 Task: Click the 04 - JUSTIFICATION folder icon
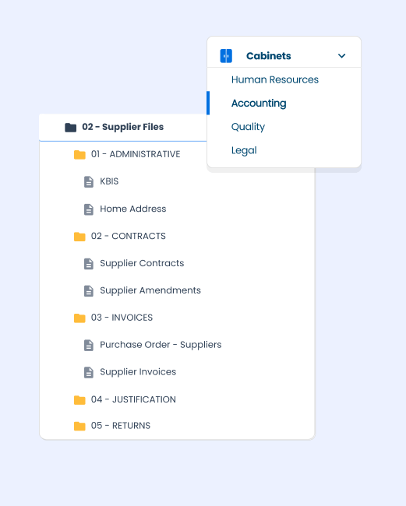tap(79, 400)
